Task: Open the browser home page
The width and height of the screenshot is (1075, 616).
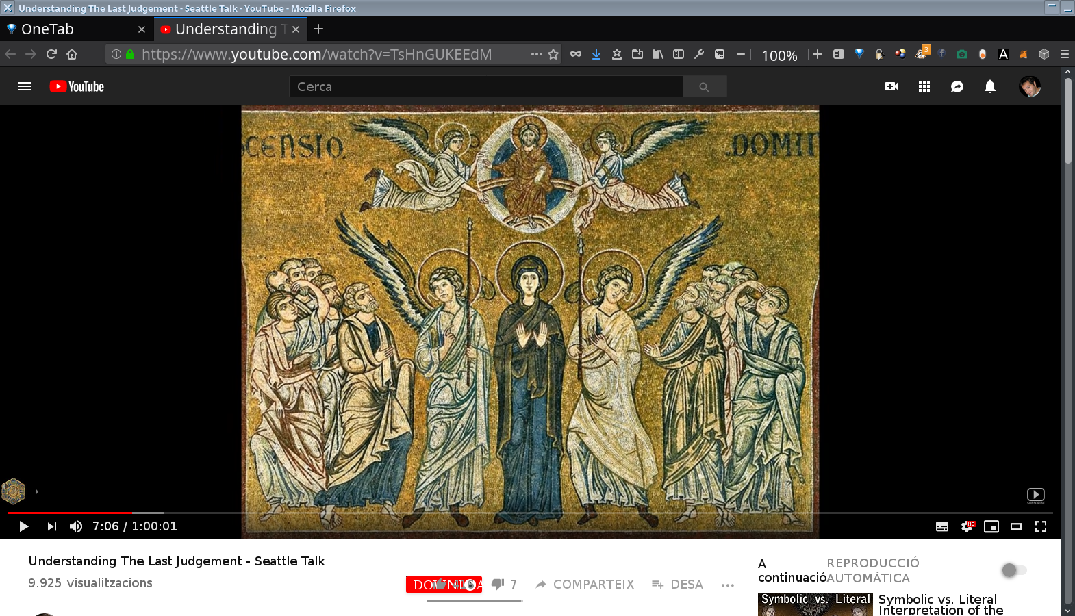Action: click(x=72, y=54)
